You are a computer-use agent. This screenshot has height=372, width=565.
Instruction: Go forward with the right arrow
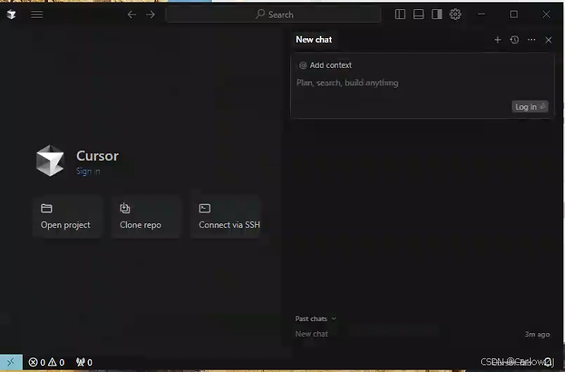coord(151,14)
